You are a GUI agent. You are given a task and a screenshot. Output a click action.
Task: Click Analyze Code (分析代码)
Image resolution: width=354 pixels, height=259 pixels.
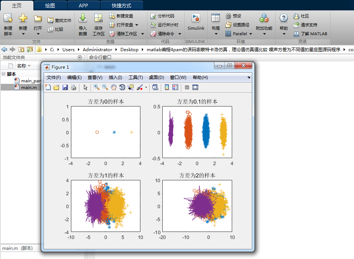pyautogui.click(x=162, y=16)
